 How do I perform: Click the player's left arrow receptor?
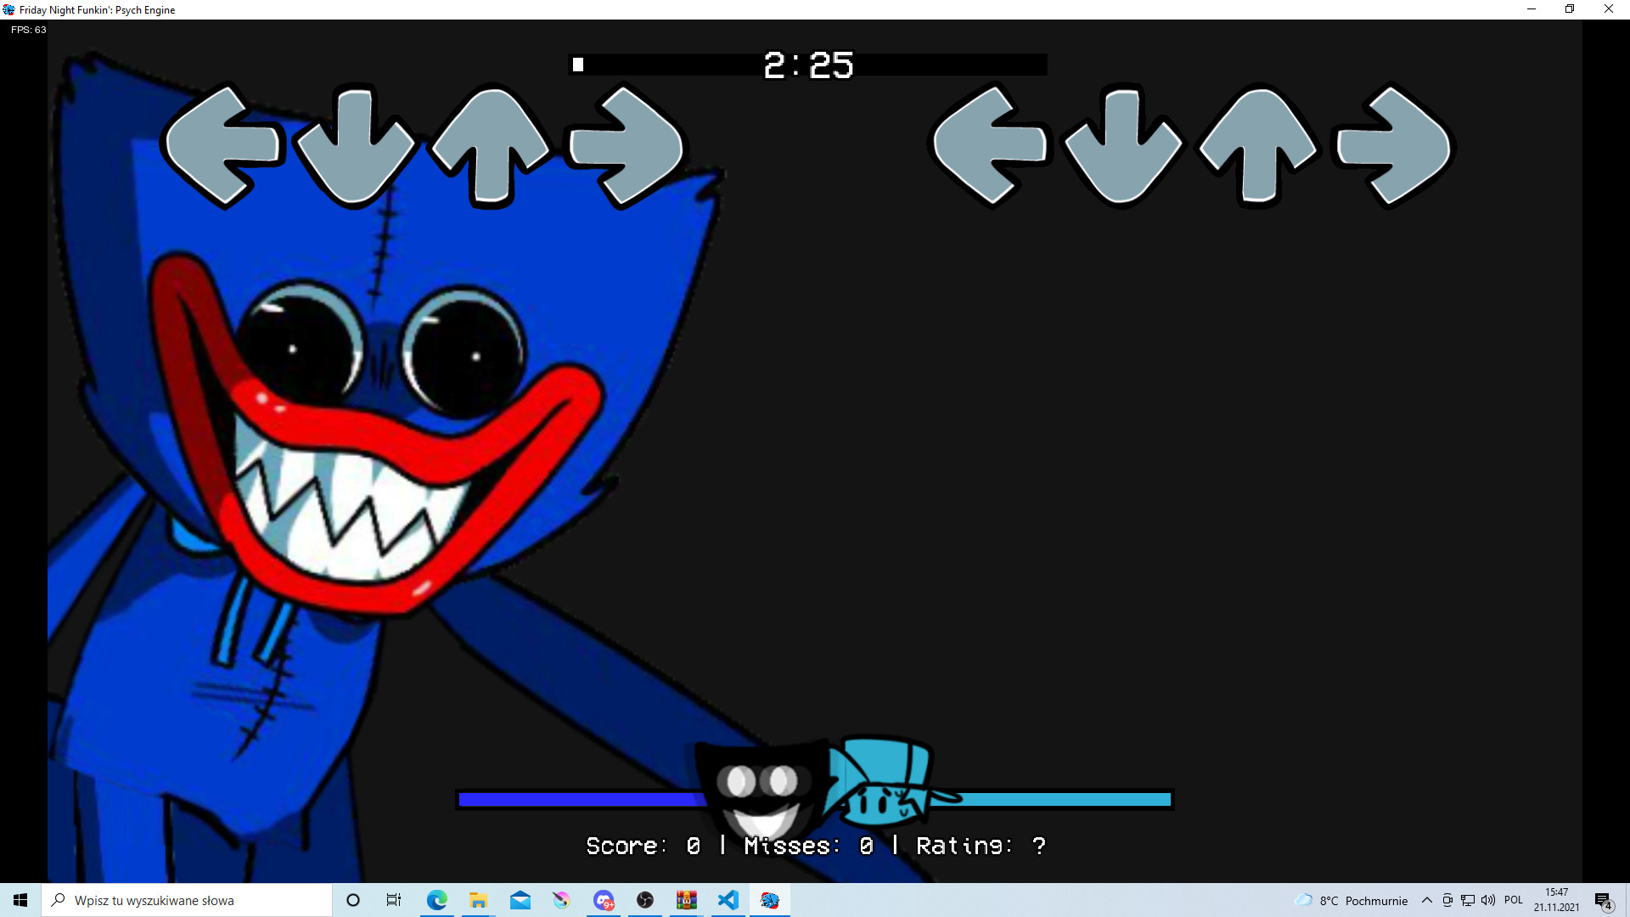coord(989,146)
